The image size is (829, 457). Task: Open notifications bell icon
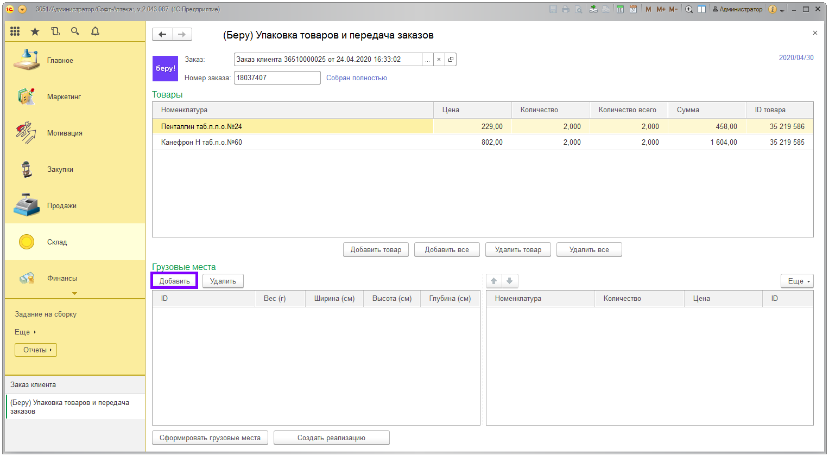95,31
